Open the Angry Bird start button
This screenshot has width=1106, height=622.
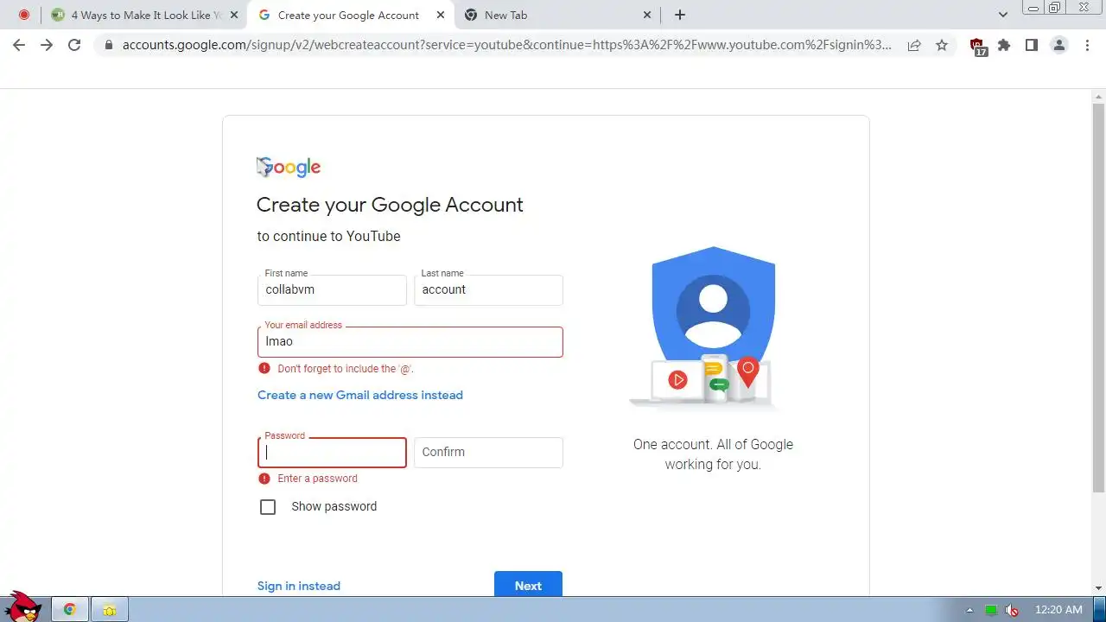(22, 607)
